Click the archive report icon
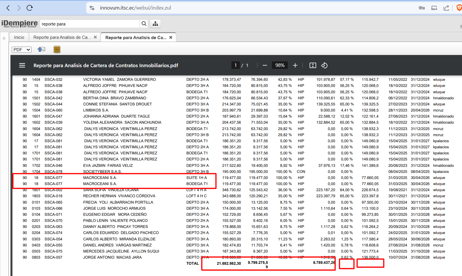 57,50
